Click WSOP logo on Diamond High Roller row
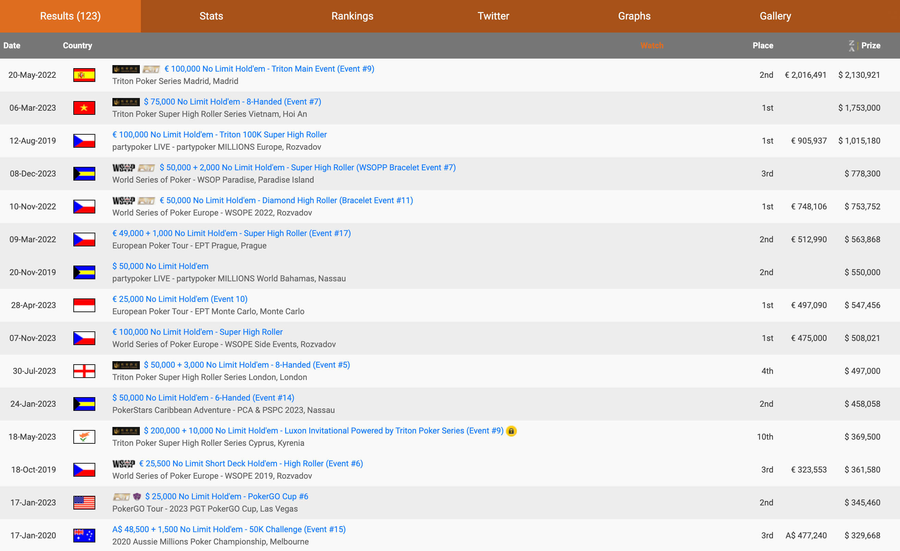 coord(123,200)
